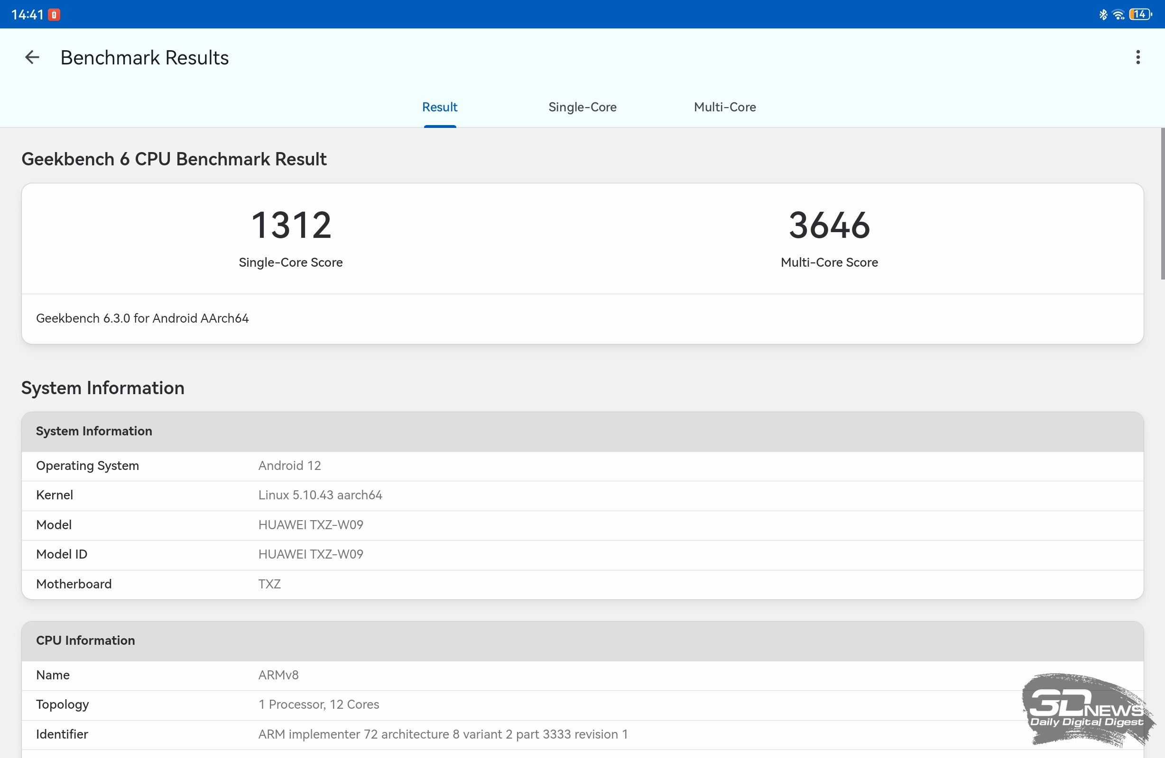
Task: Click the Operating System row label
Action: tap(88, 466)
